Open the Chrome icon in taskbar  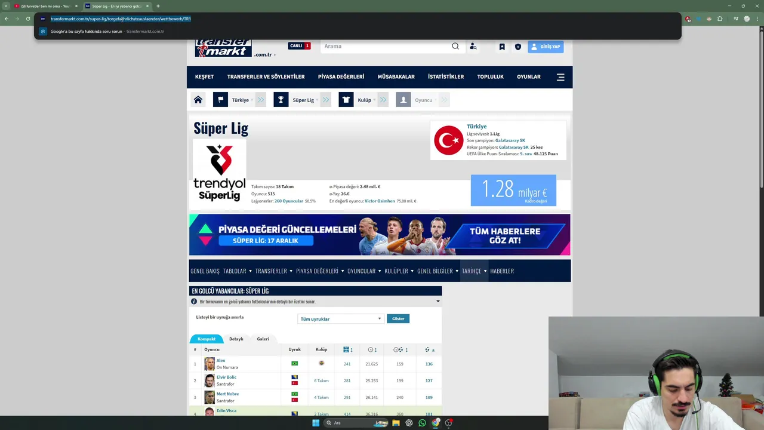pos(436,423)
